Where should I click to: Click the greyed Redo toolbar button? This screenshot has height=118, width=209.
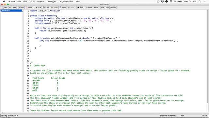[x=71, y=8]
